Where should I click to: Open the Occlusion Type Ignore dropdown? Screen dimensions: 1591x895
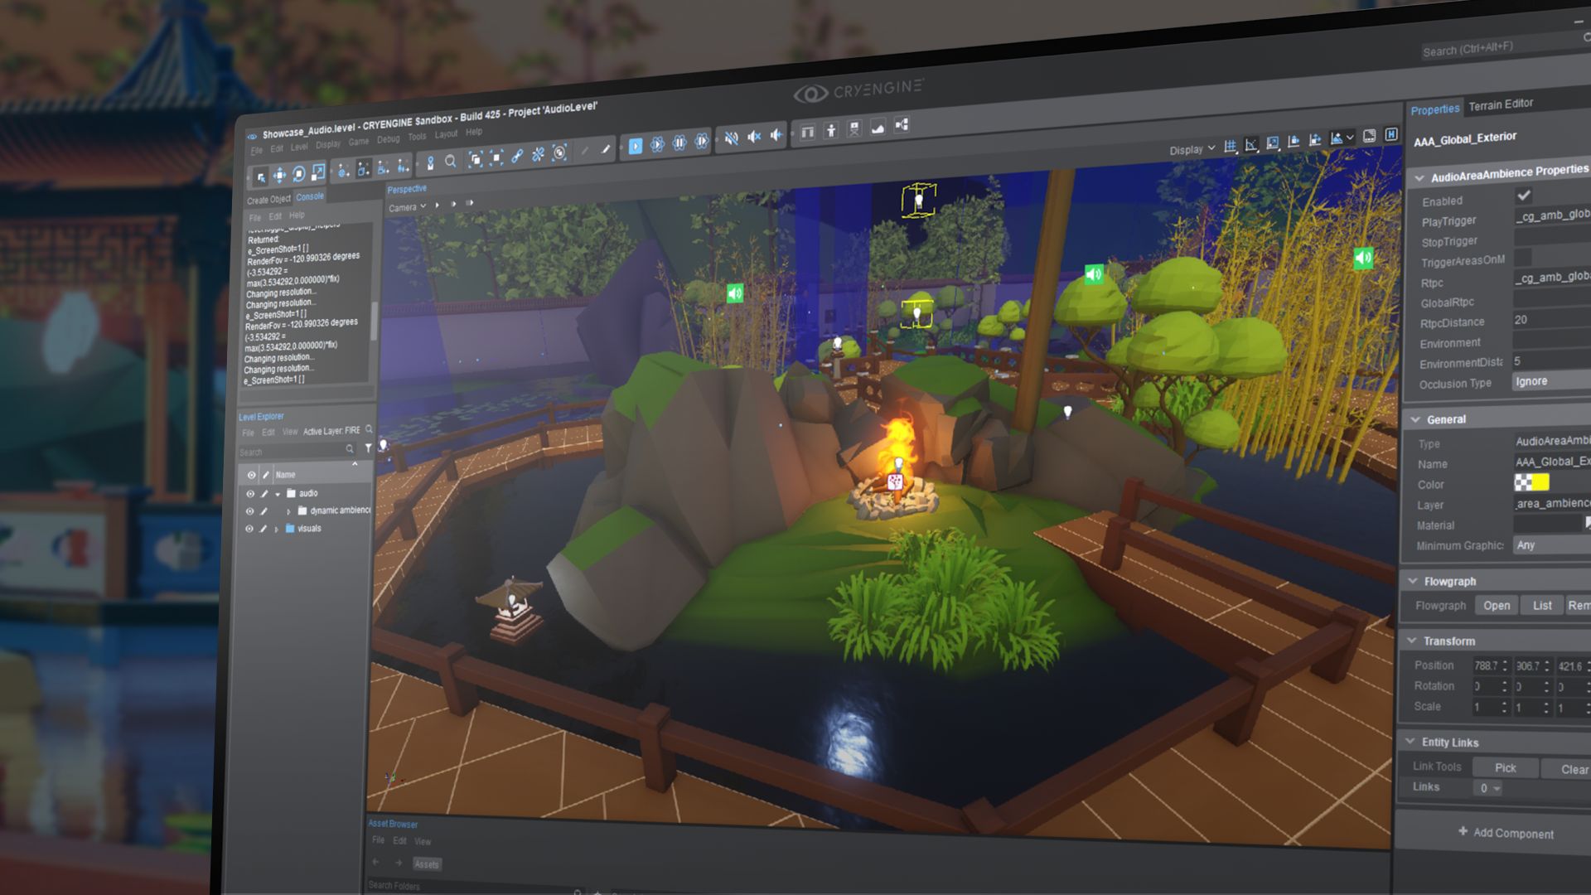[1551, 380]
